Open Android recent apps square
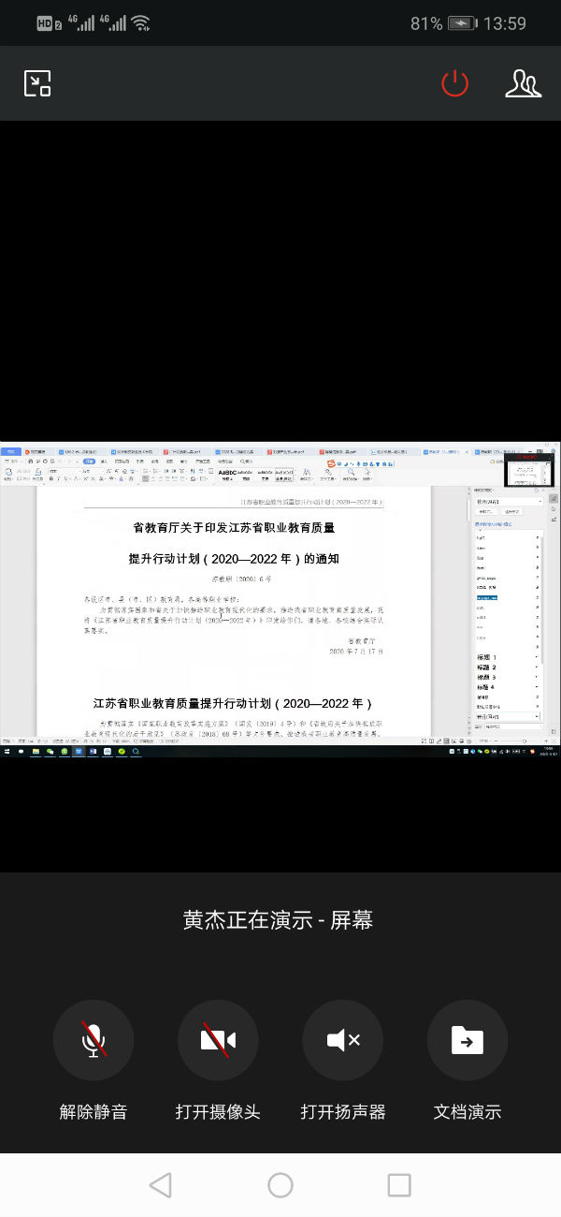 [399, 1185]
